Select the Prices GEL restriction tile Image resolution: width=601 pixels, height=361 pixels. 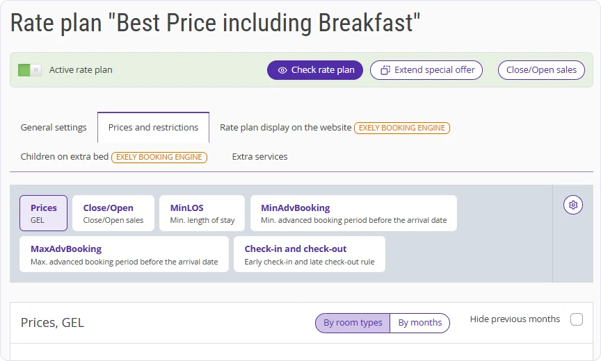coord(43,213)
